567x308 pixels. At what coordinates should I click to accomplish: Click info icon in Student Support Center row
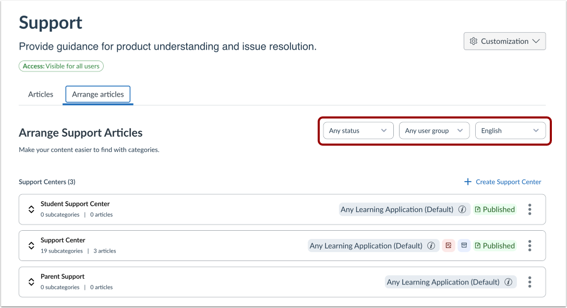coord(462,209)
